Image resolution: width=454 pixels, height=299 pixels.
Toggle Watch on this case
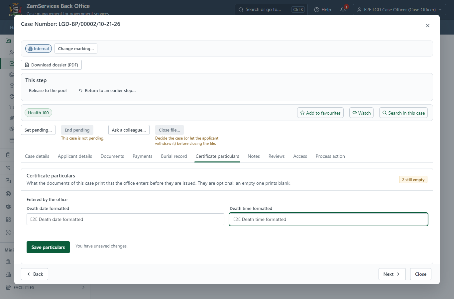click(x=361, y=113)
